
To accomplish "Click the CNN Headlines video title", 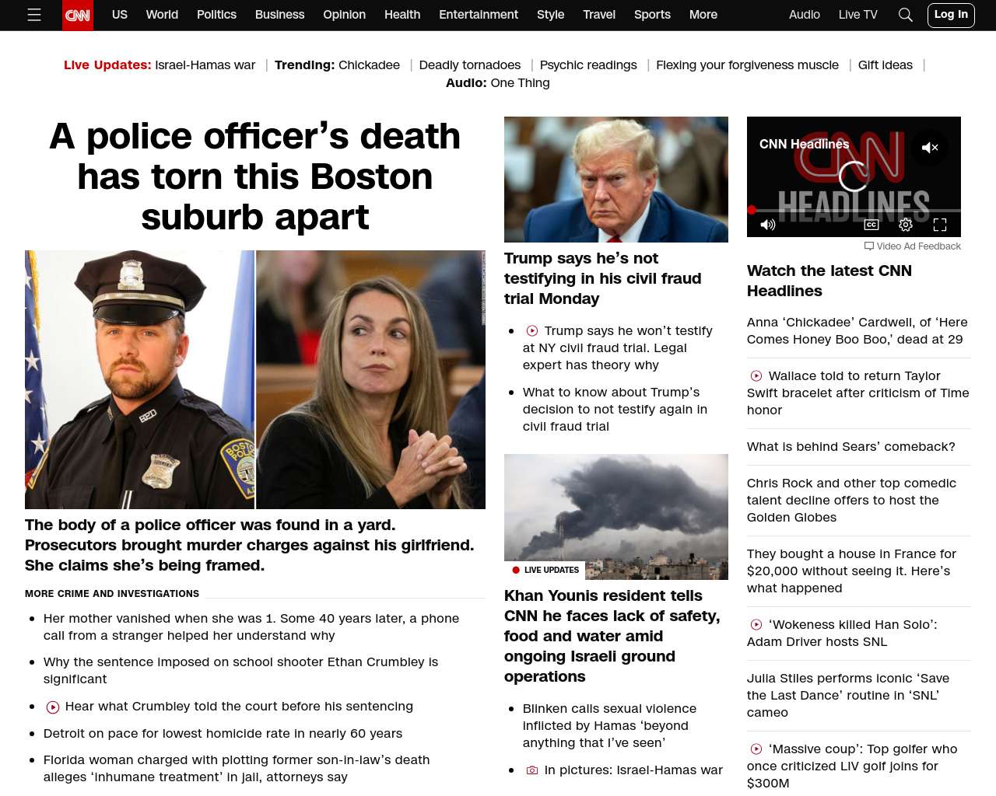I will point(805,145).
